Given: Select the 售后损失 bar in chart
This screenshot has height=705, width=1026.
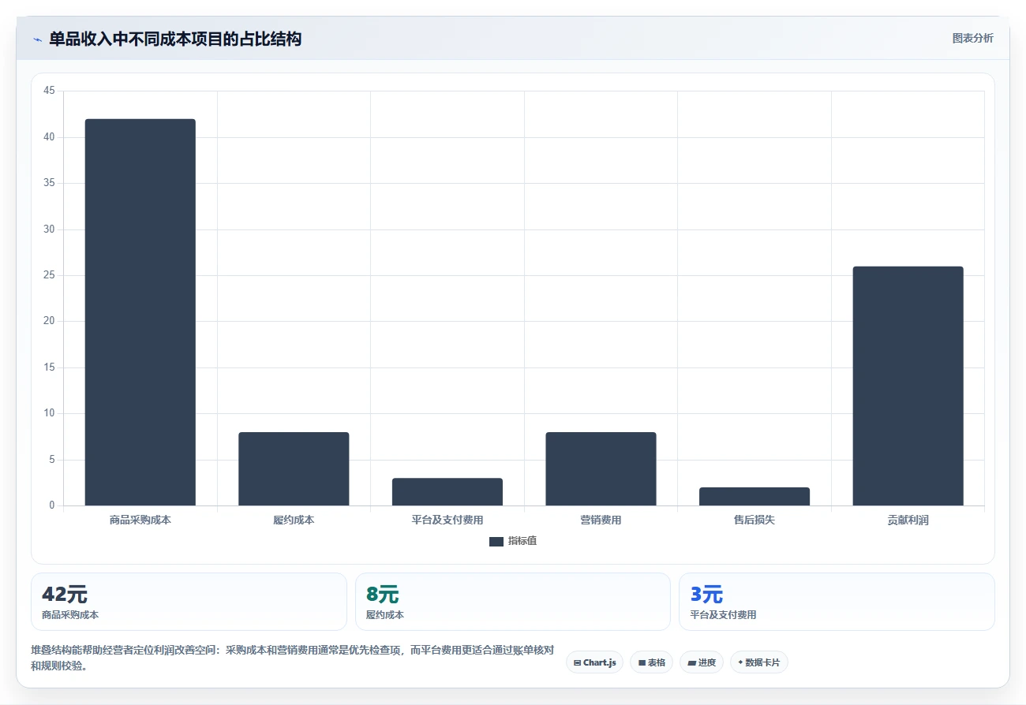Looking at the screenshot, I should [x=755, y=496].
